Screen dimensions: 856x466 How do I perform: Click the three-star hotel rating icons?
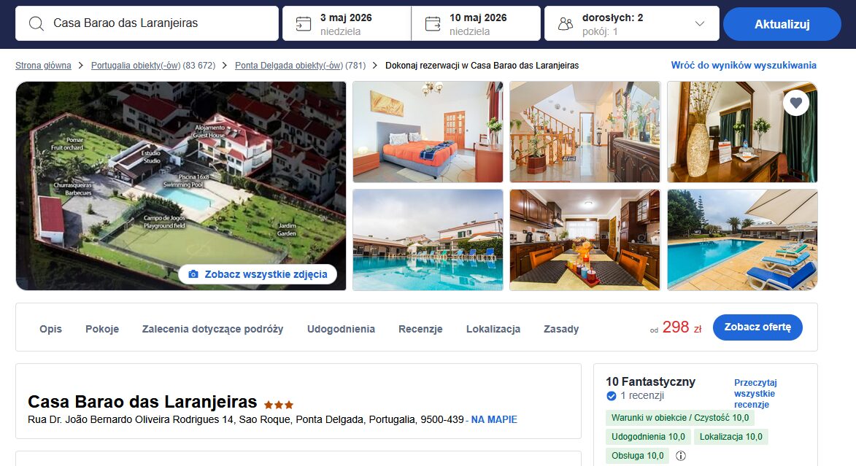(x=279, y=405)
